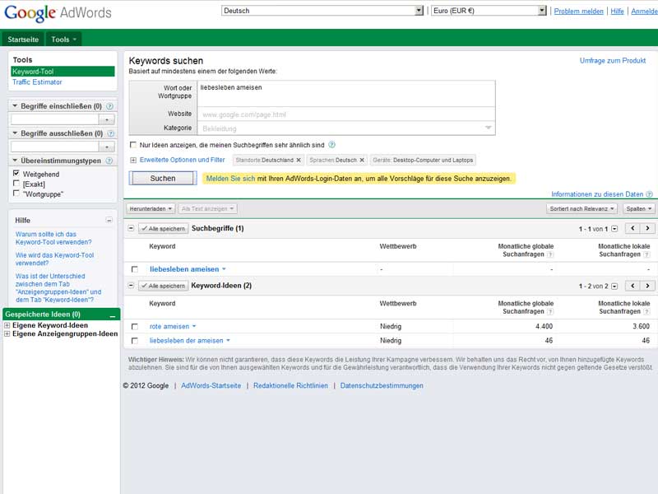Image resolution: width=658 pixels, height=494 pixels.
Task: Click help icon beside Übereinstimmungstypen
Action: (x=110, y=161)
